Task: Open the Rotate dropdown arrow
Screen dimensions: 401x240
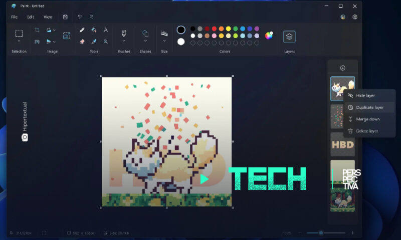Action: click(x=54, y=30)
